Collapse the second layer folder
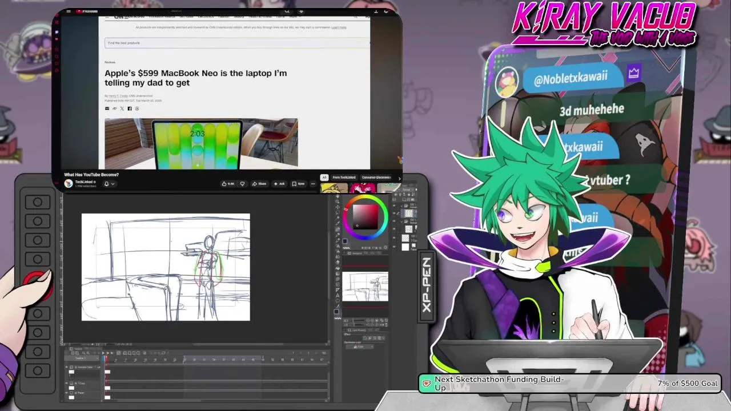Viewport: 731px width, 411px height. point(401,221)
